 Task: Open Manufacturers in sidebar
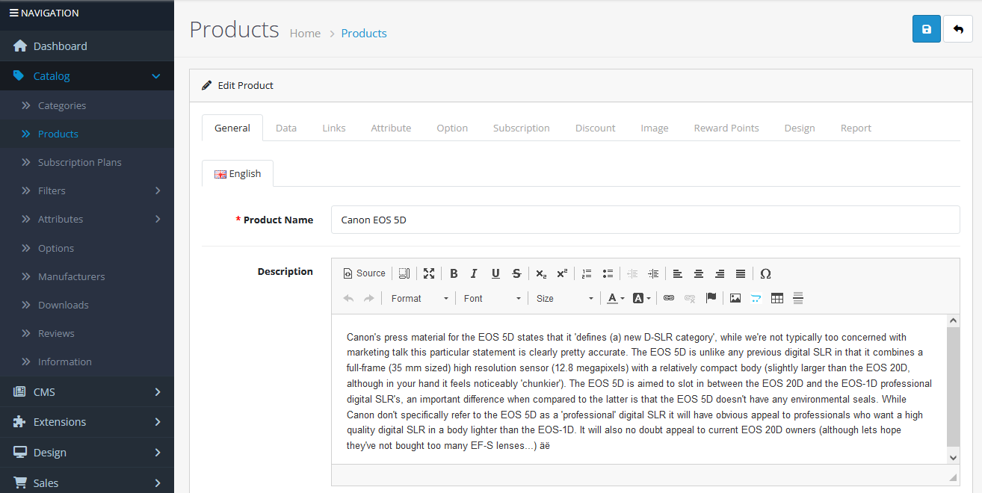[x=87, y=276]
